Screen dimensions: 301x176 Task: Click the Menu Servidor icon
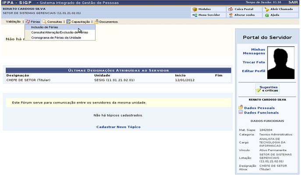click(x=195, y=15)
